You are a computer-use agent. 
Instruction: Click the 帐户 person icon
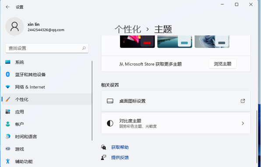[x=8, y=124]
